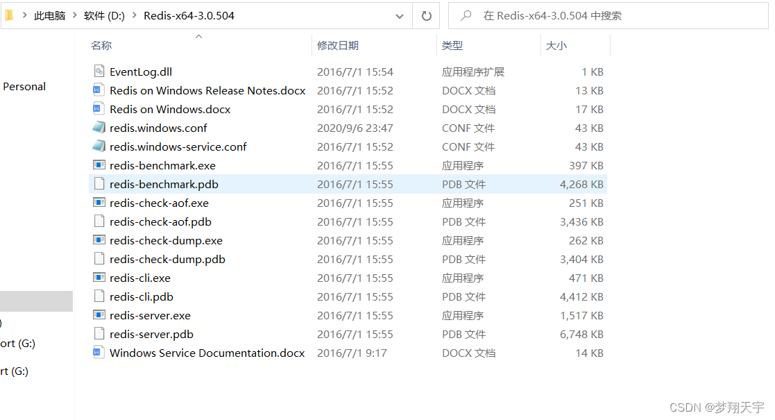Click the redis.windows-service.conf file icon

click(99, 146)
